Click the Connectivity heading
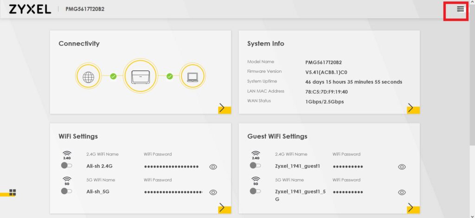 coord(79,44)
